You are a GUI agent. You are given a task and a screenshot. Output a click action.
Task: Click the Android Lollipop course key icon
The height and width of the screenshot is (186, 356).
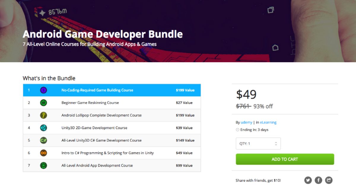[43, 115]
